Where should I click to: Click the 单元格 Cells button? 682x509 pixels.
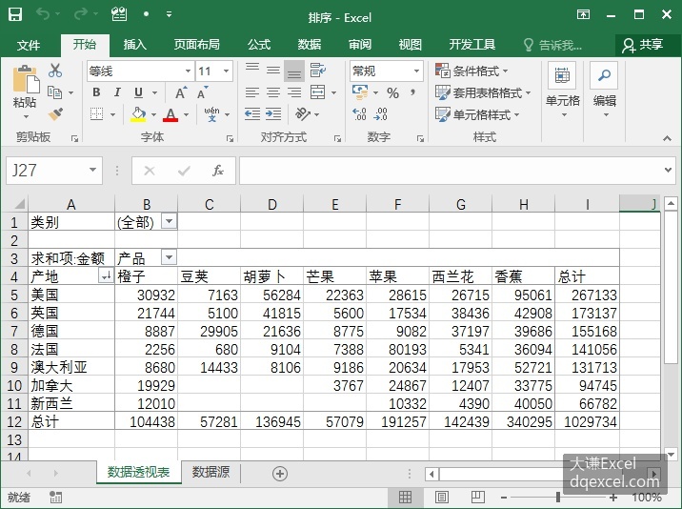(x=562, y=91)
